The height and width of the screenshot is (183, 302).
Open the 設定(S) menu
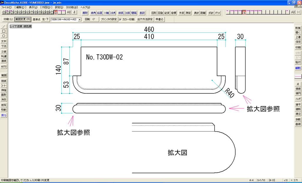point(59,7)
